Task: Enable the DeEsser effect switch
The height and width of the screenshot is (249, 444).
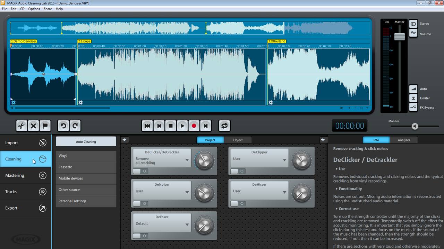Action: tap(140, 236)
